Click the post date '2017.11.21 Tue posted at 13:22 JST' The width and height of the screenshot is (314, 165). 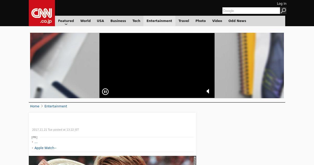pyautogui.click(x=55, y=130)
